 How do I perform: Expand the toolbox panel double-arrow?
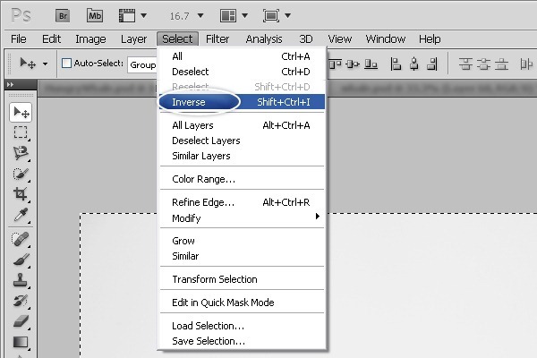click(x=10, y=84)
